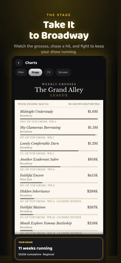This screenshot has height=263, width=121.
Task: Click the Hidden Inheritance closing notice text
Action: tap(69, 201)
